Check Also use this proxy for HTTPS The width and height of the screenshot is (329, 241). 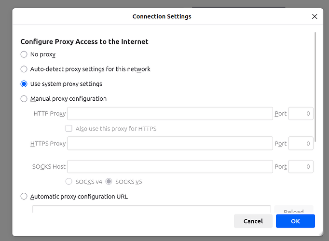69,129
